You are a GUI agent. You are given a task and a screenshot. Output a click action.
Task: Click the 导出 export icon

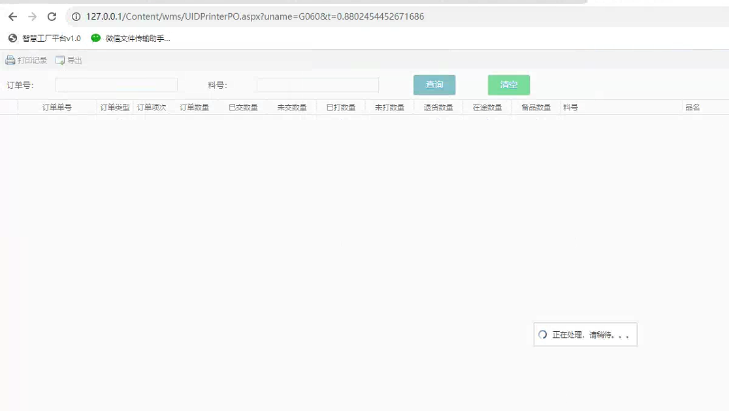point(60,60)
